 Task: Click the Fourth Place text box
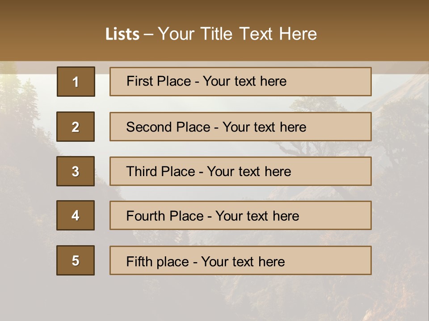tap(240, 215)
